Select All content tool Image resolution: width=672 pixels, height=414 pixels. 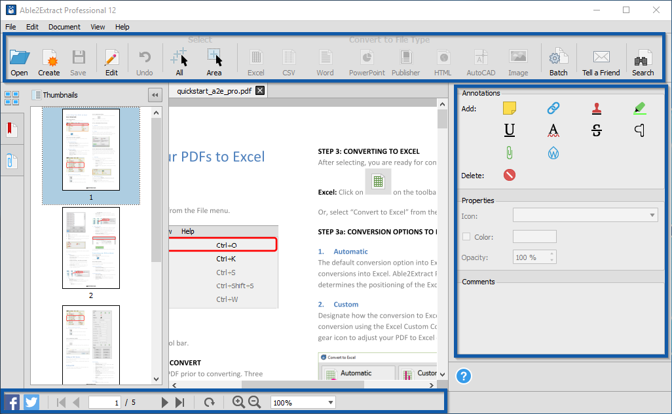click(179, 63)
